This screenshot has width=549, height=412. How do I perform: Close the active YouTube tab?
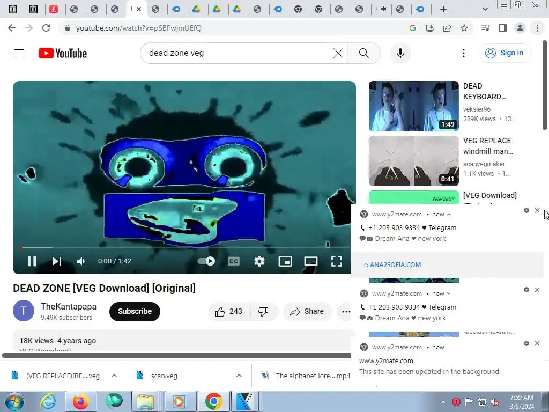pyautogui.click(x=139, y=9)
